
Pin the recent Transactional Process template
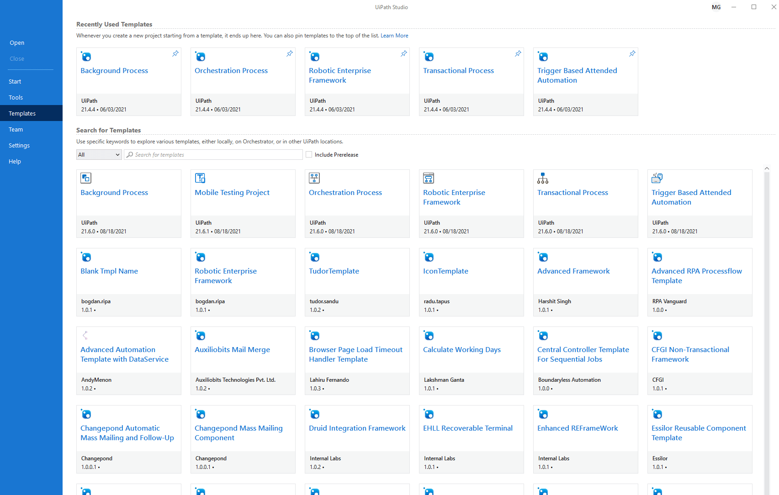pos(518,54)
